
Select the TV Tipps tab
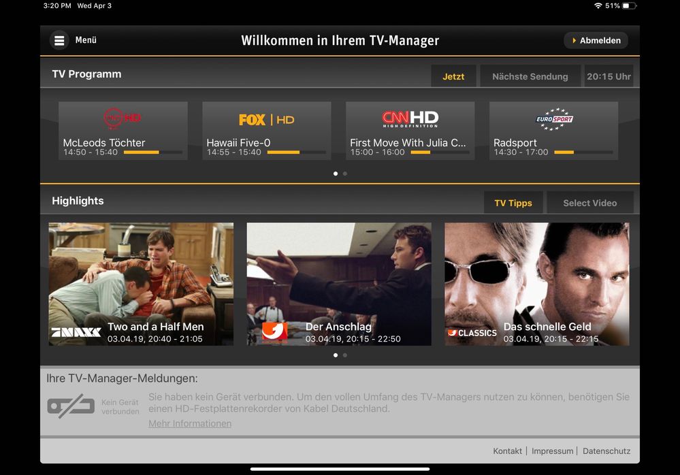(513, 203)
